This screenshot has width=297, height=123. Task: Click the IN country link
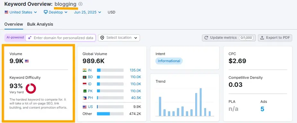(x=90, y=70)
